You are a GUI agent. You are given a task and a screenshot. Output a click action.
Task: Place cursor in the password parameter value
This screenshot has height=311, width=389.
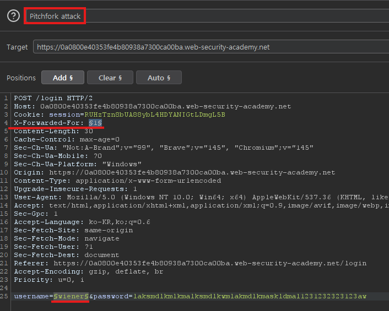point(248,296)
